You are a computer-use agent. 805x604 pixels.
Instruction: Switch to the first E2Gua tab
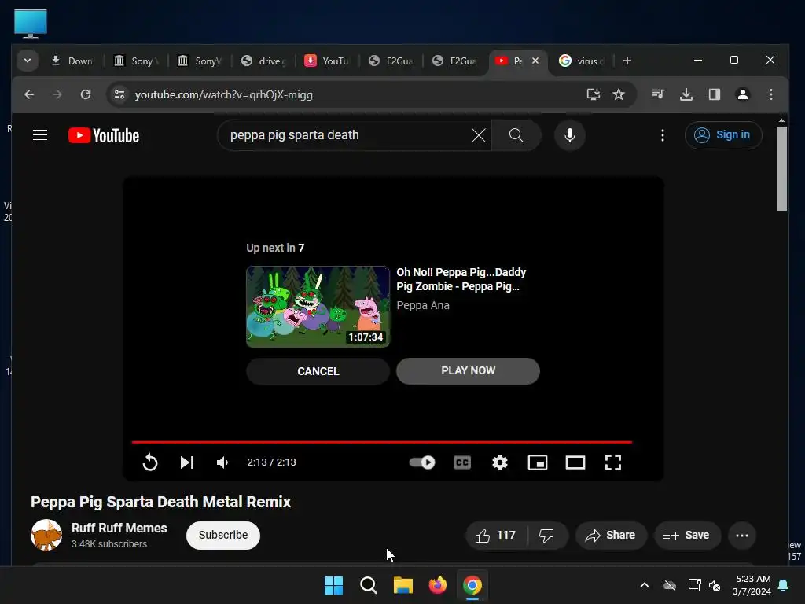(391, 61)
